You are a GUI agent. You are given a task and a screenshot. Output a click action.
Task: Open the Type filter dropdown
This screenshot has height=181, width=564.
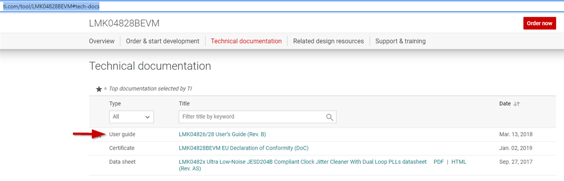(131, 117)
